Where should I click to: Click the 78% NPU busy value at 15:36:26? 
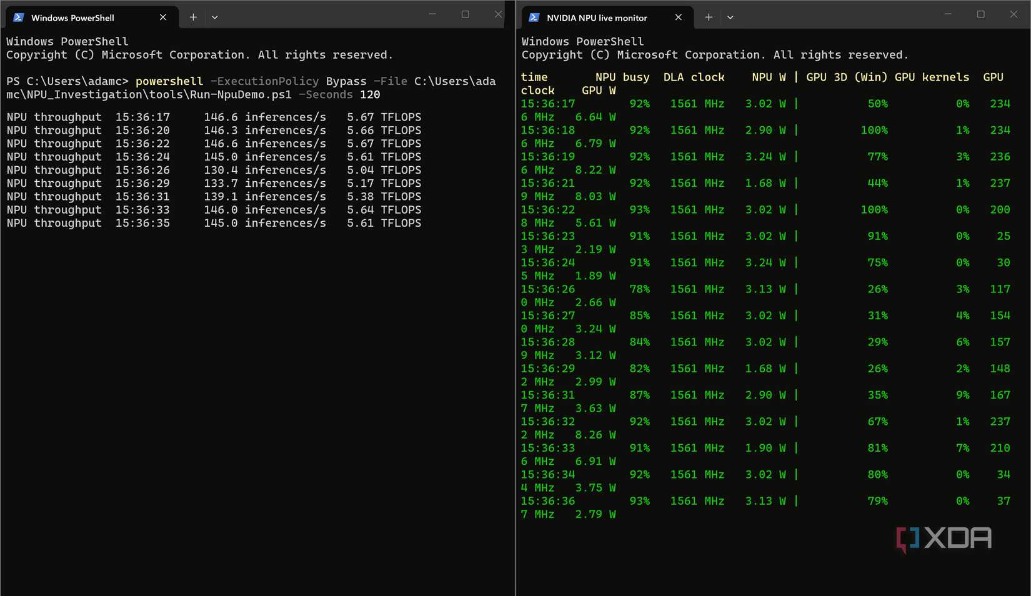click(639, 289)
